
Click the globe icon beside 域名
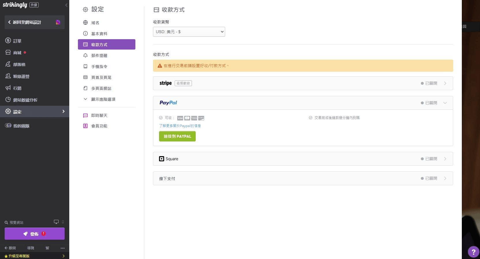tap(85, 22)
